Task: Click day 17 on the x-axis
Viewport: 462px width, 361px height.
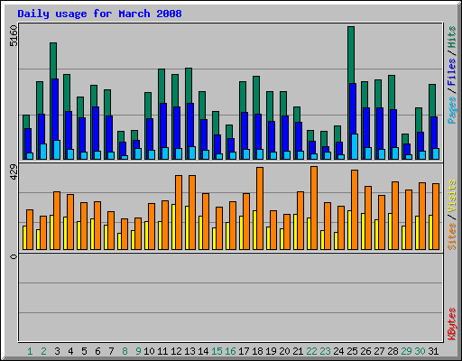Action: (244, 351)
